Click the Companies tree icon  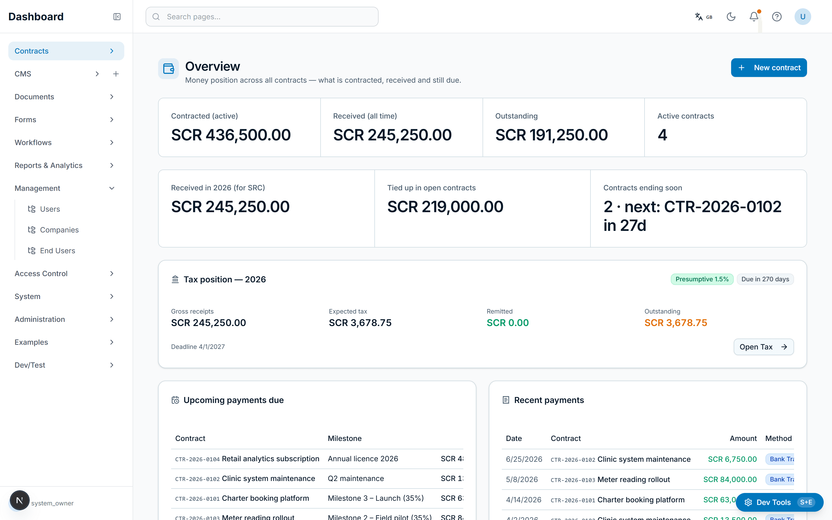click(32, 230)
